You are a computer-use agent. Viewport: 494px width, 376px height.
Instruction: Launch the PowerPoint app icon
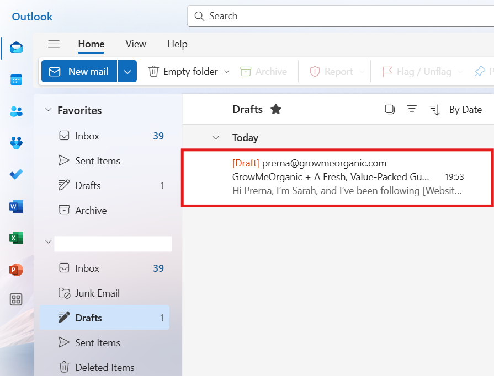[x=16, y=270]
